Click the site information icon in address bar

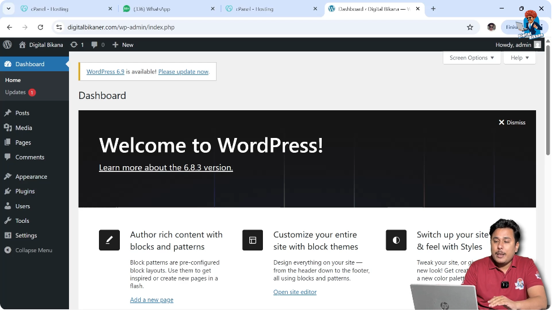[59, 27]
